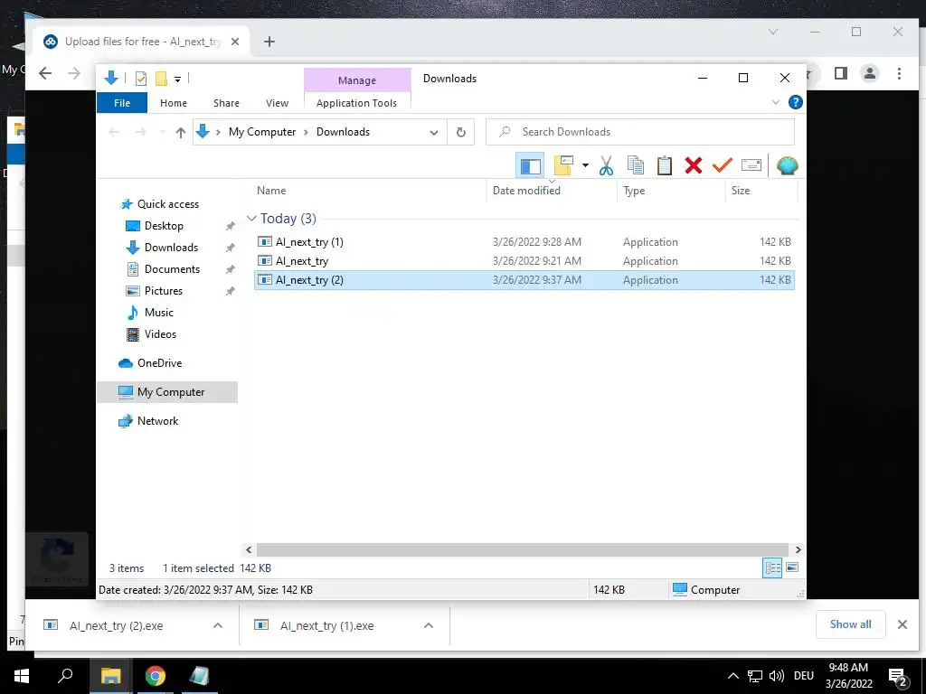Open the Application Tools tab
The image size is (926, 694).
(356, 103)
